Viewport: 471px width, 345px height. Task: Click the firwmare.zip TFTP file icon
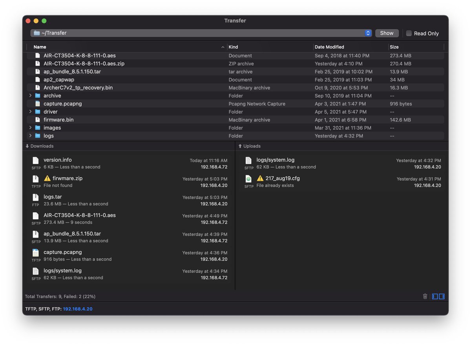tap(36, 179)
